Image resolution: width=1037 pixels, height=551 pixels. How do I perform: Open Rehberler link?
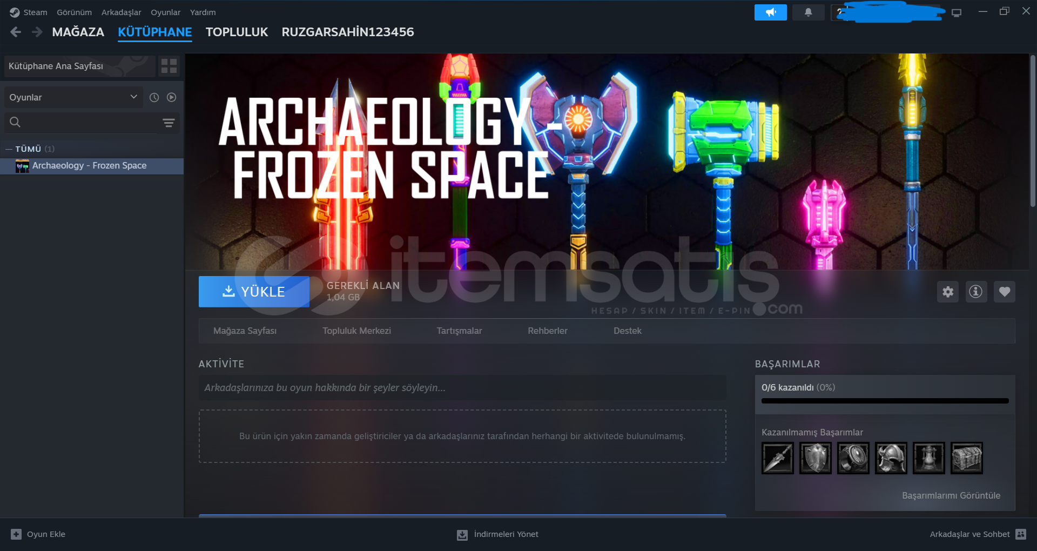coord(548,331)
